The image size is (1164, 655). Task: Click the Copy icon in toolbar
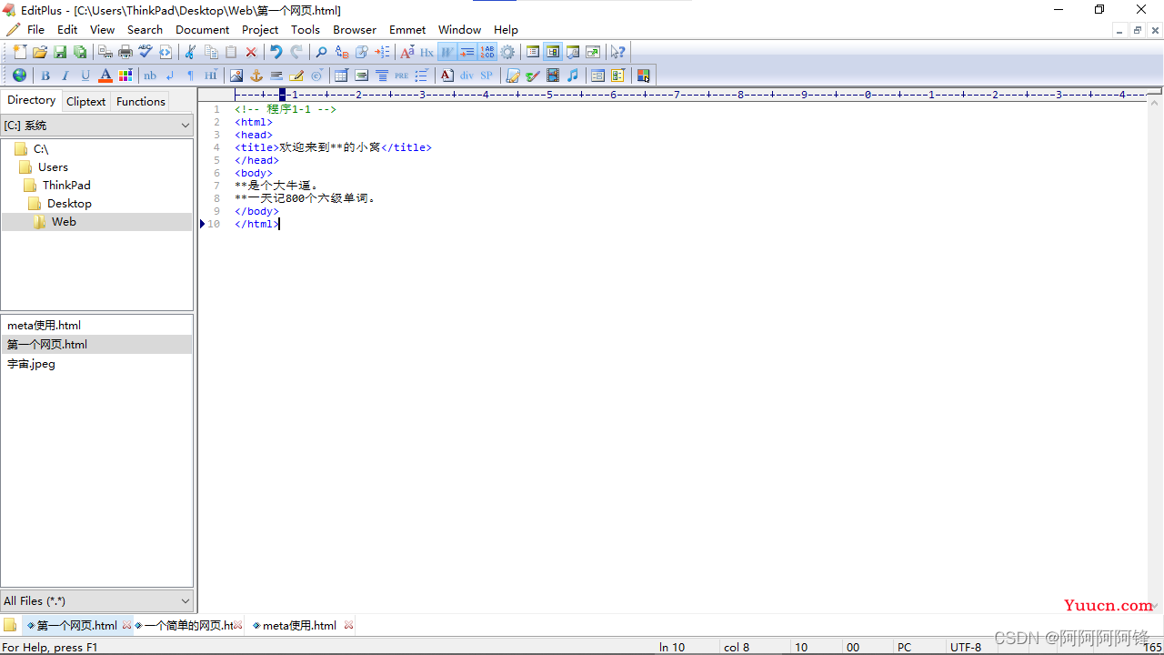point(211,52)
